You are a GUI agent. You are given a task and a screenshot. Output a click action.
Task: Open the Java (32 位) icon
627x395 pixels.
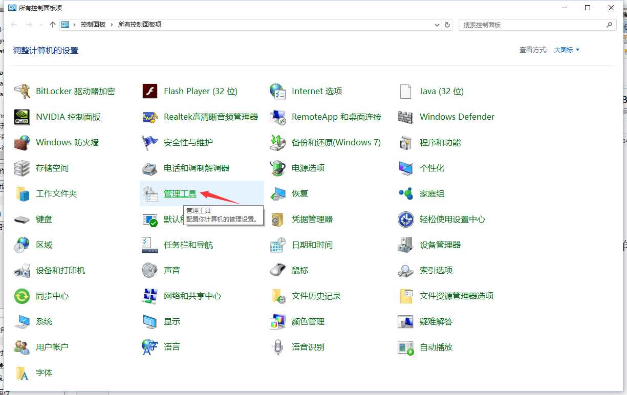pyautogui.click(x=405, y=91)
